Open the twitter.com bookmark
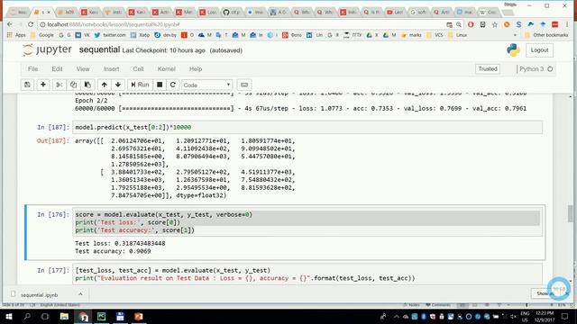The image size is (577, 324). point(110,35)
